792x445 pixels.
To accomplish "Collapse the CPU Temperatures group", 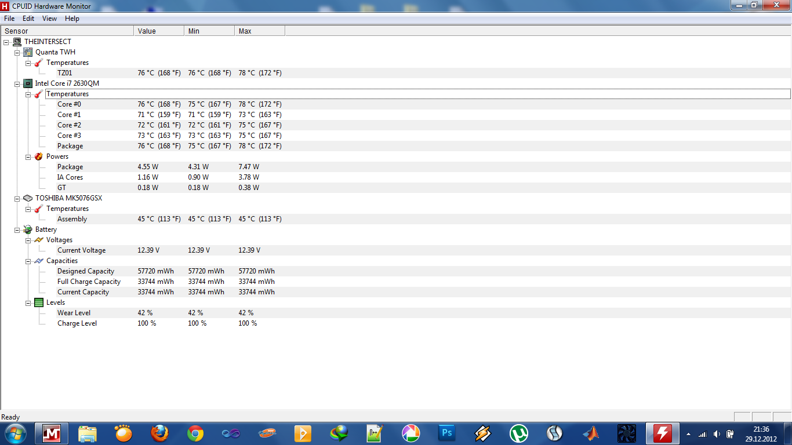I will pos(28,94).
